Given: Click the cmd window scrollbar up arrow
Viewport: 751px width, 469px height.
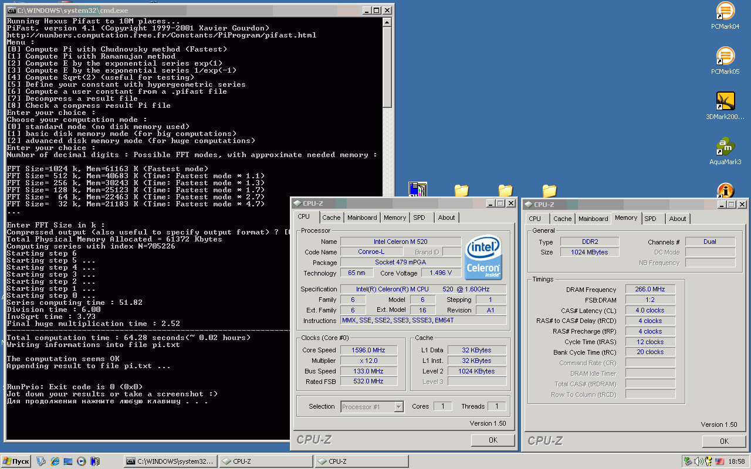Looking at the screenshot, I should coord(387,22).
